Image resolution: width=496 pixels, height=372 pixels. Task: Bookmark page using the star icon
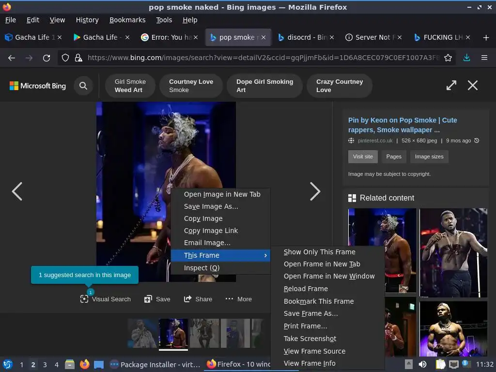coord(448,58)
